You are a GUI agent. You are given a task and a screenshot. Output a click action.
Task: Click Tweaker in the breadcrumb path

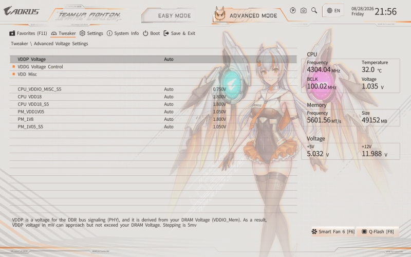pyautogui.click(x=20, y=44)
